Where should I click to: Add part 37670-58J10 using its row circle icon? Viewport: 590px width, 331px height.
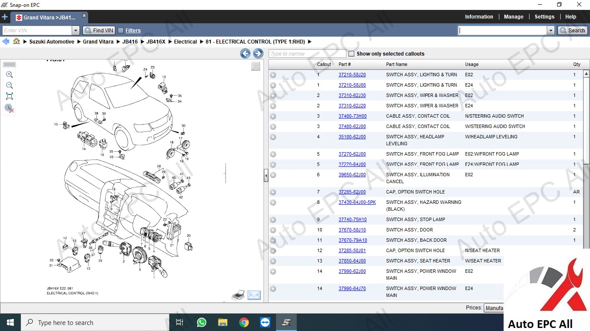(x=273, y=230)
